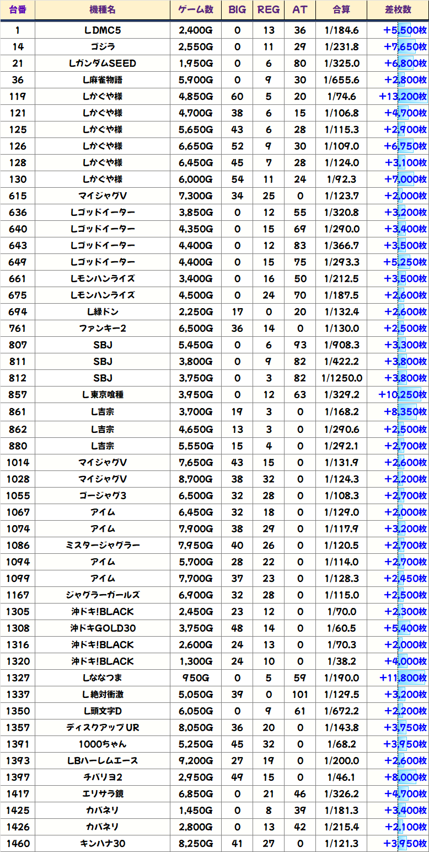Click the +7,650枚 difference value
This screenshot has width=429, height=852.
coord(405,47)
